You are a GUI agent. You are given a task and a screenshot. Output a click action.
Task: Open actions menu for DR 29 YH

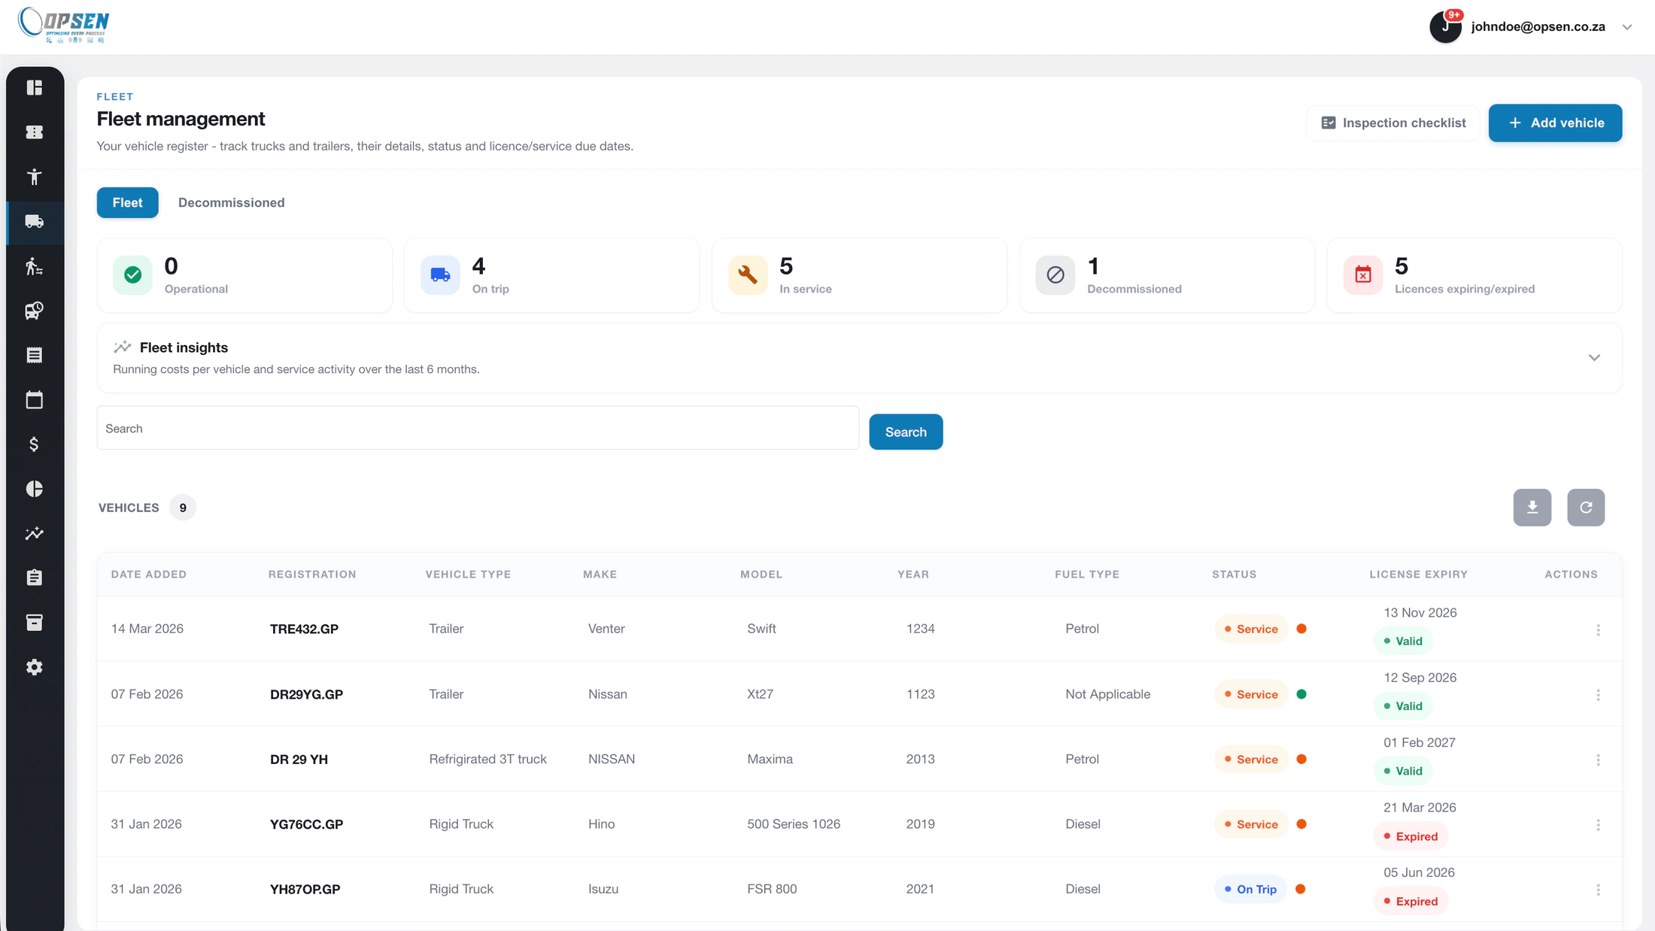(x=1598, y=760)
